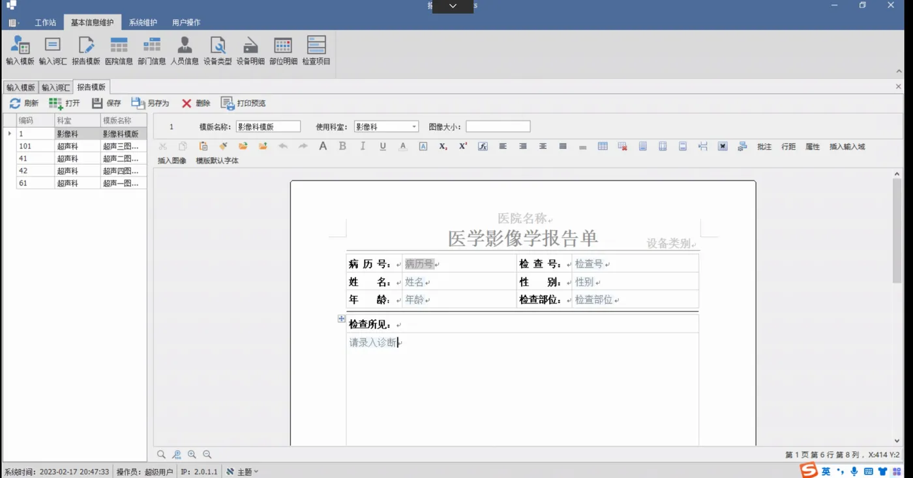Click the insert table icon
Screen dimensions: 913x478
tap(603, 147)
